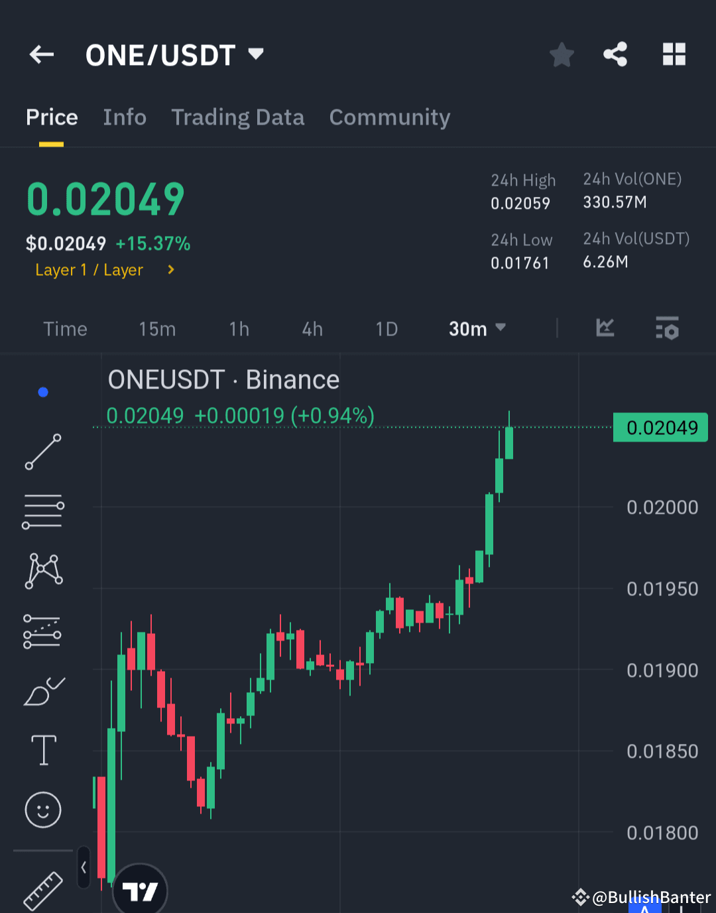Select the text annotation tool
716x913 pixels.
pyautogui.click(x=42, y=750)
